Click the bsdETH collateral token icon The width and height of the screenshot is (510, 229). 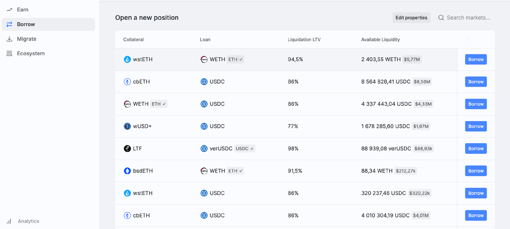click(x=127, y=171)
